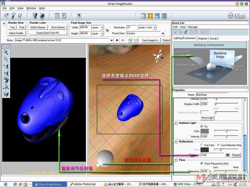Select the Use Color radio button
This screenshot has width=250, height=187.
click(202, 145)
